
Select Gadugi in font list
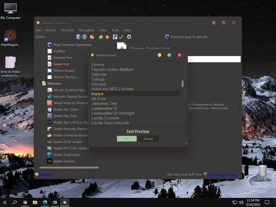point(136,79)
